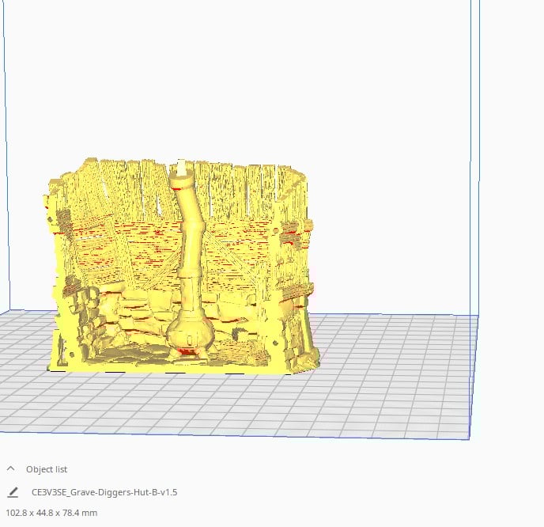Click the pencil icon to rename the object
Viewport: 544px width, 527px height.
pyautogui.click(x=13, y=492)
